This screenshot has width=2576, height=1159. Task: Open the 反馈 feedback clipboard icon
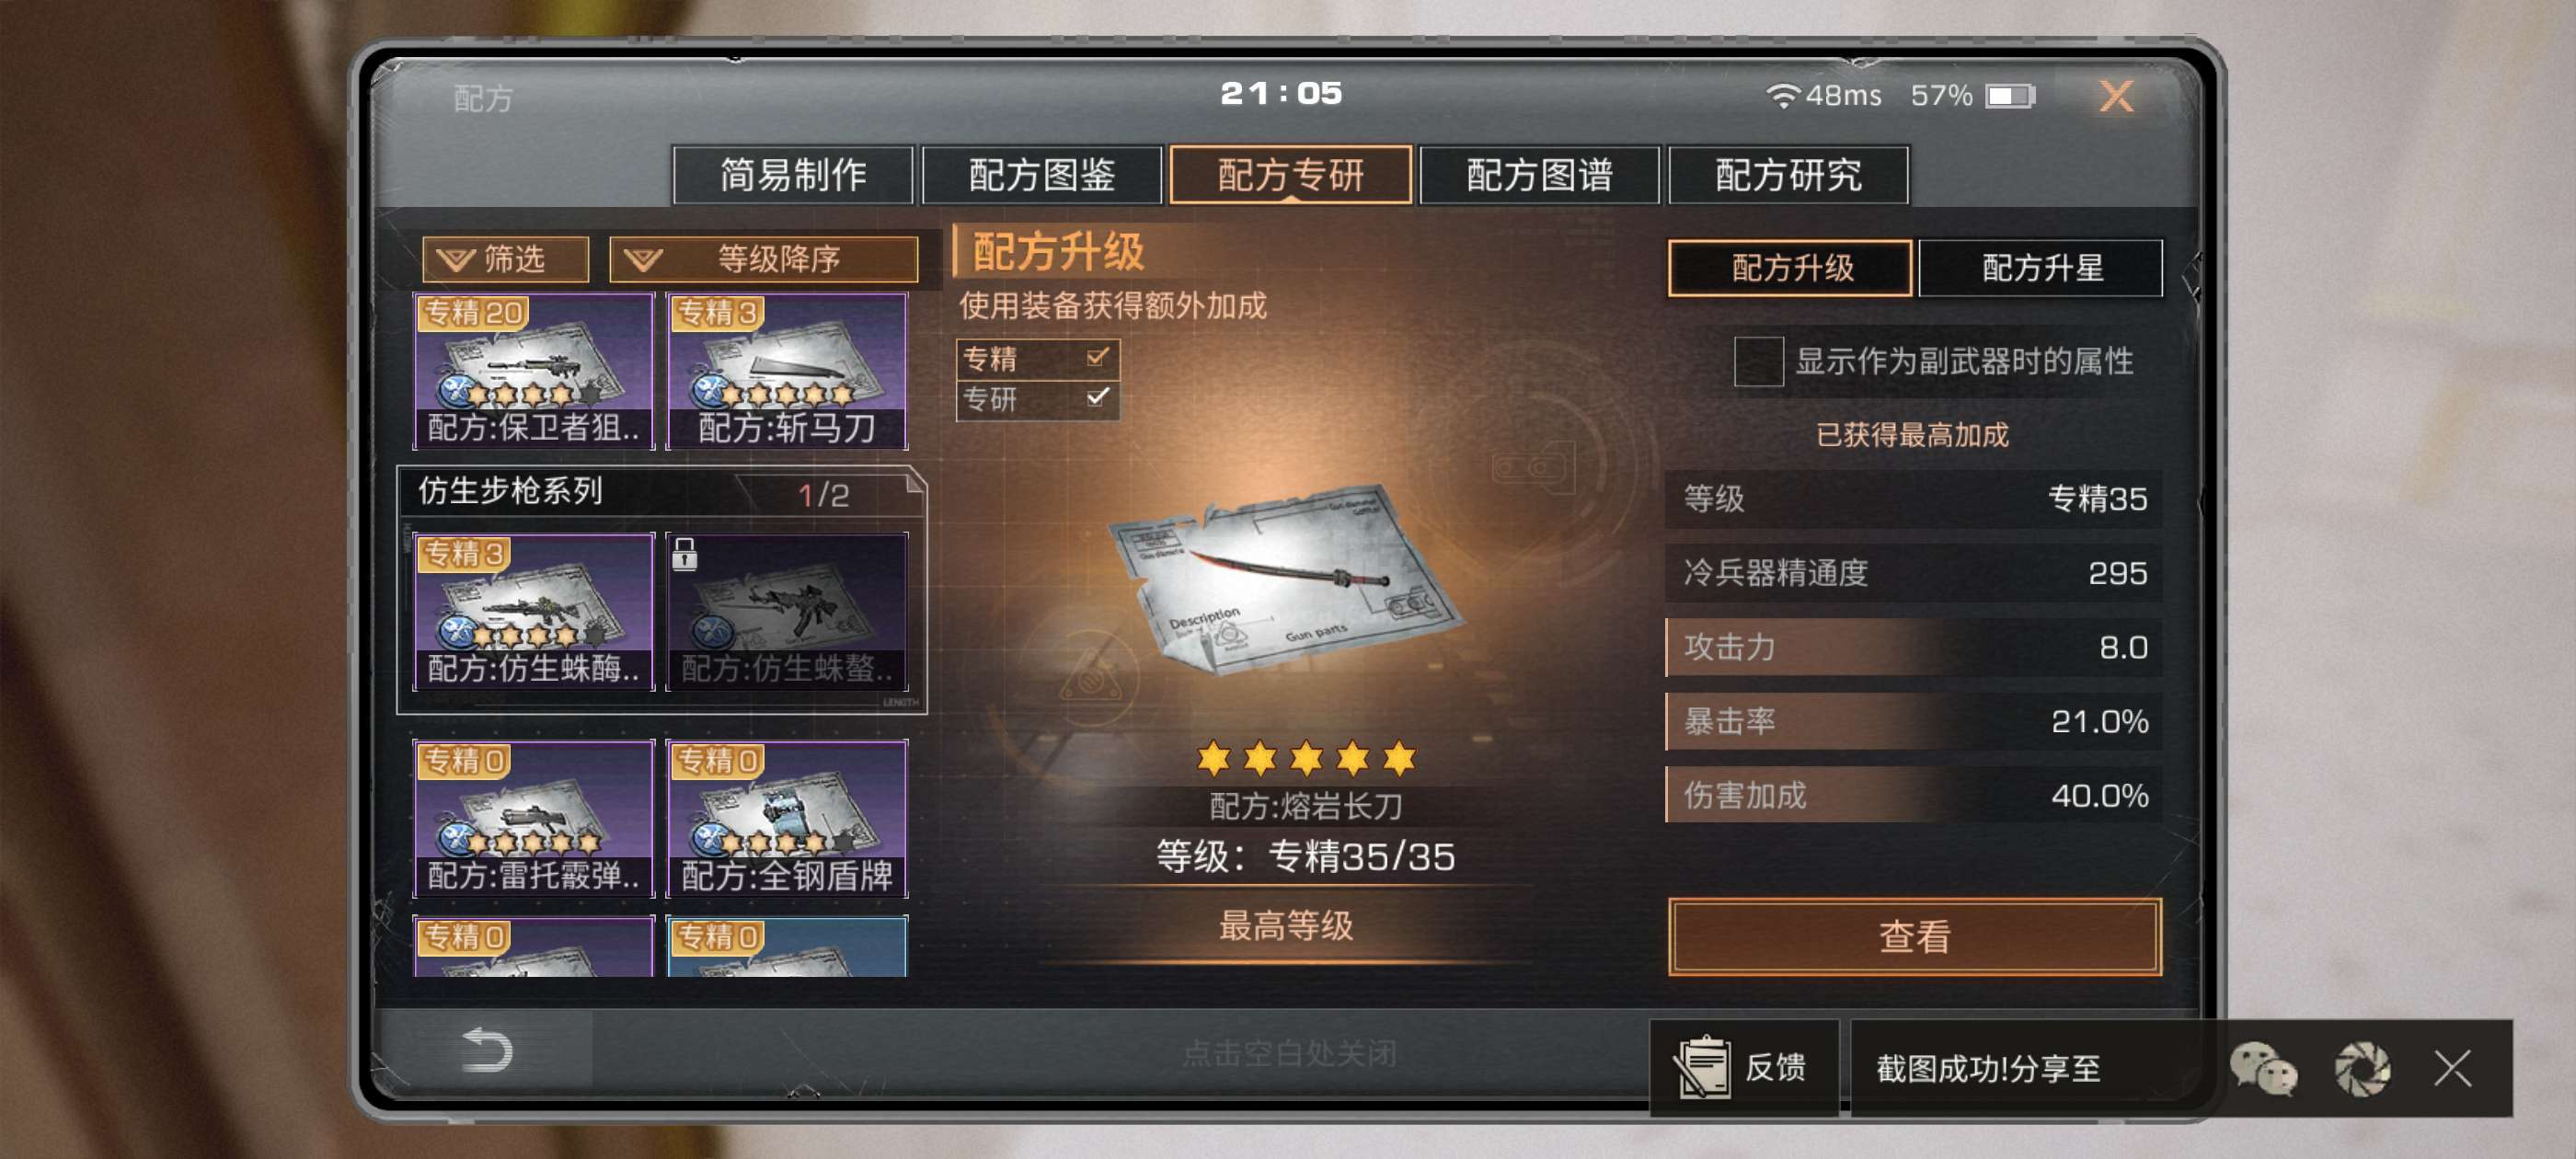[1702, 1067]
